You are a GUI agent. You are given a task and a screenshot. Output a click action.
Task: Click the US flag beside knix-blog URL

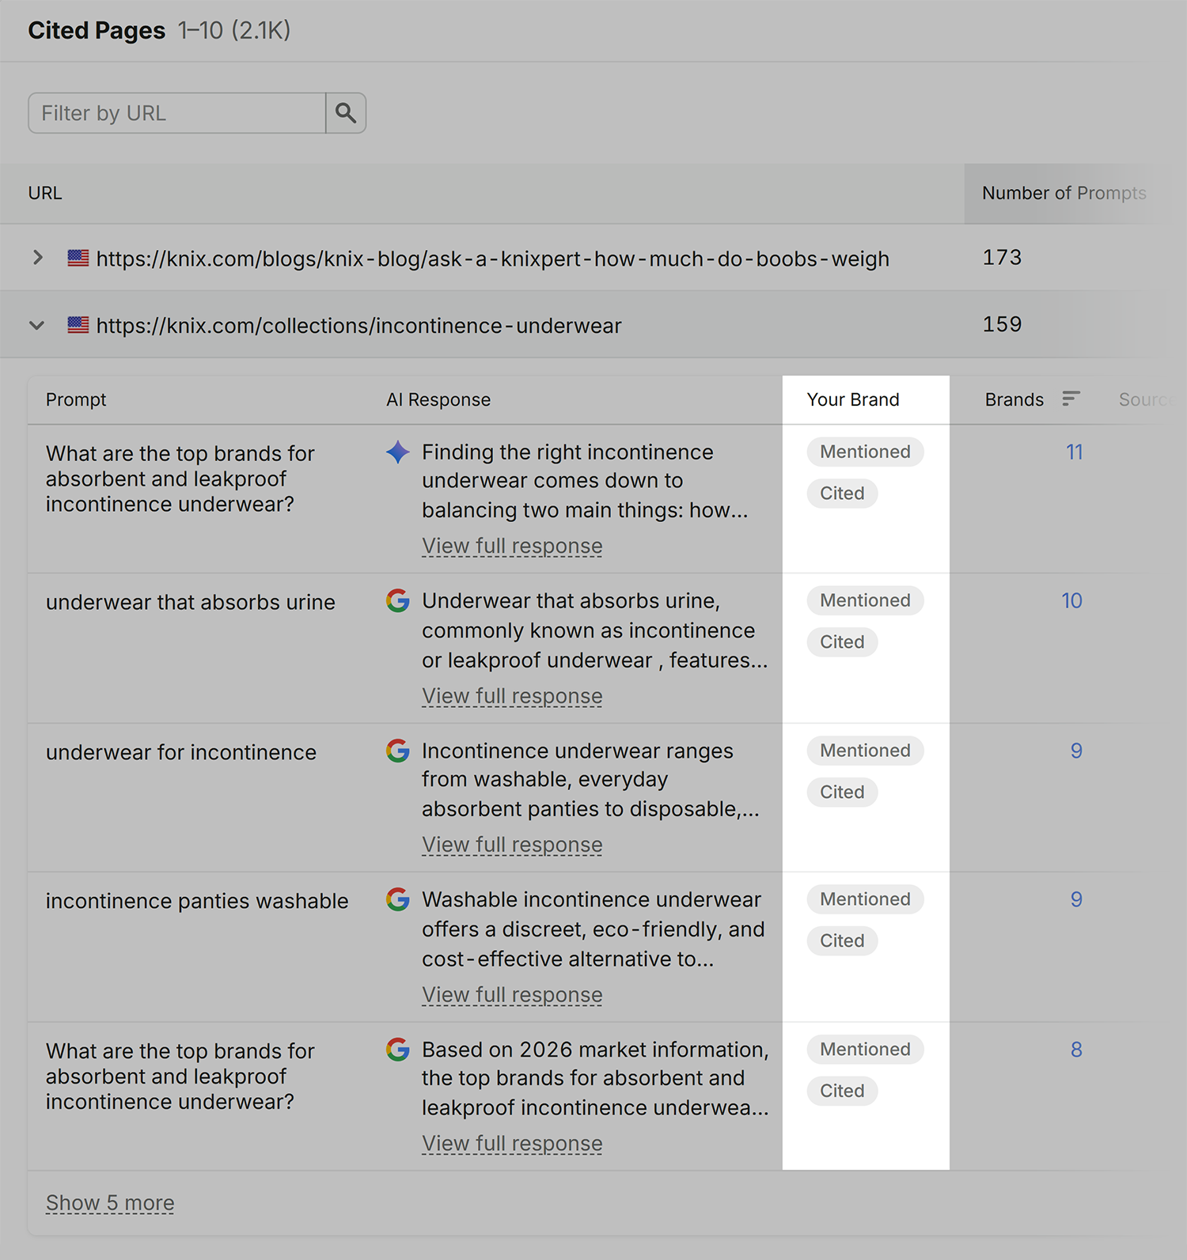78,258
